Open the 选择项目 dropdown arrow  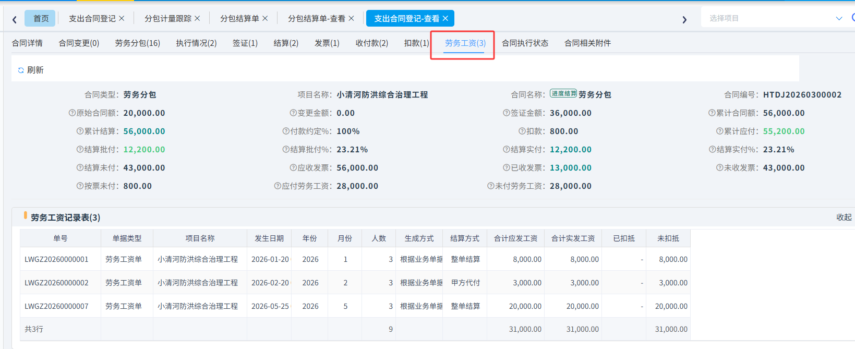839,18
